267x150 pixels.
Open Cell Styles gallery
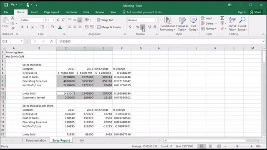pyautogui.click(x=194, y=24)
